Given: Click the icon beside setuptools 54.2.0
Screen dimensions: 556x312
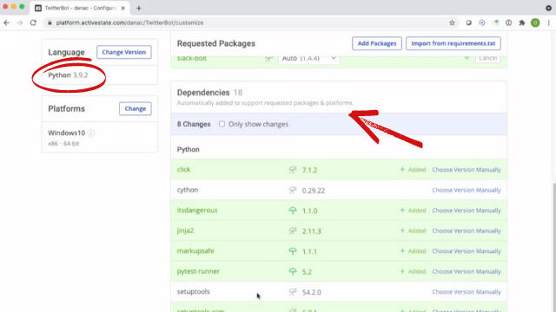Looking at the screenshot, I should 293,292.
